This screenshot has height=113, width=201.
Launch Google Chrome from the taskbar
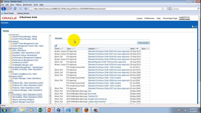pyautogui.click(x=77, y=110)
